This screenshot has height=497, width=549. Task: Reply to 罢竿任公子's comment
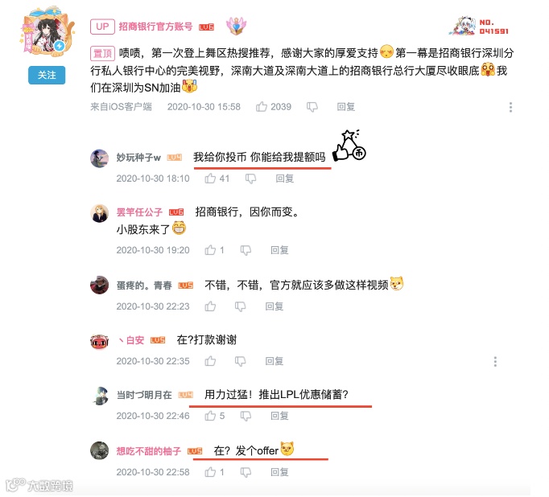click(x=280, y=250)
